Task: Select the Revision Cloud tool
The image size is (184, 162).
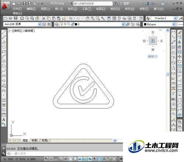Action: (4, 66)
